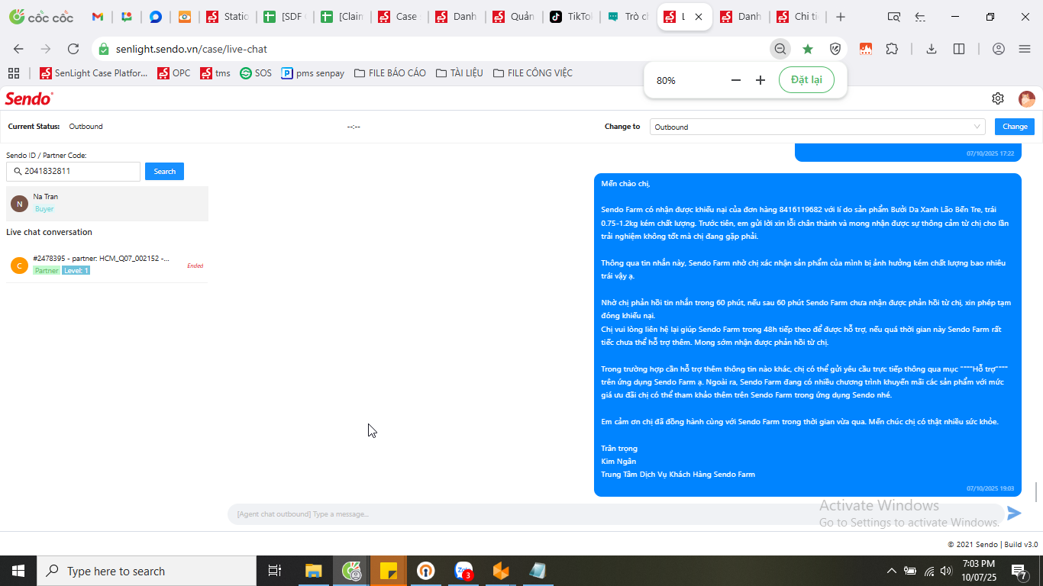This screenshot has width=1043, height=586.
Task: Click the Sendo ID search input field
Action: (x=73, y=171)
